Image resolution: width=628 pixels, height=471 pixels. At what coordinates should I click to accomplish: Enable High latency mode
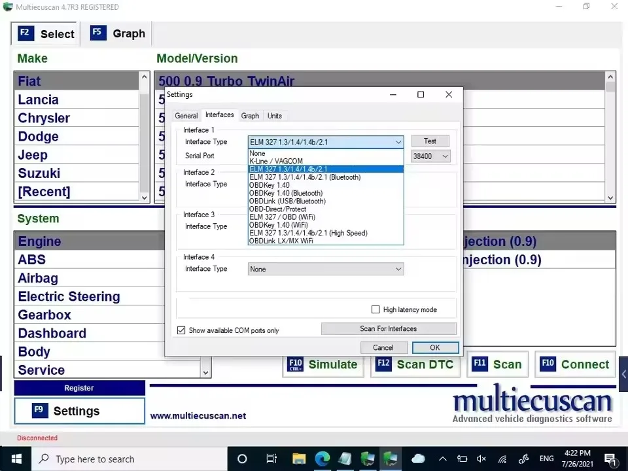[376, 309]
